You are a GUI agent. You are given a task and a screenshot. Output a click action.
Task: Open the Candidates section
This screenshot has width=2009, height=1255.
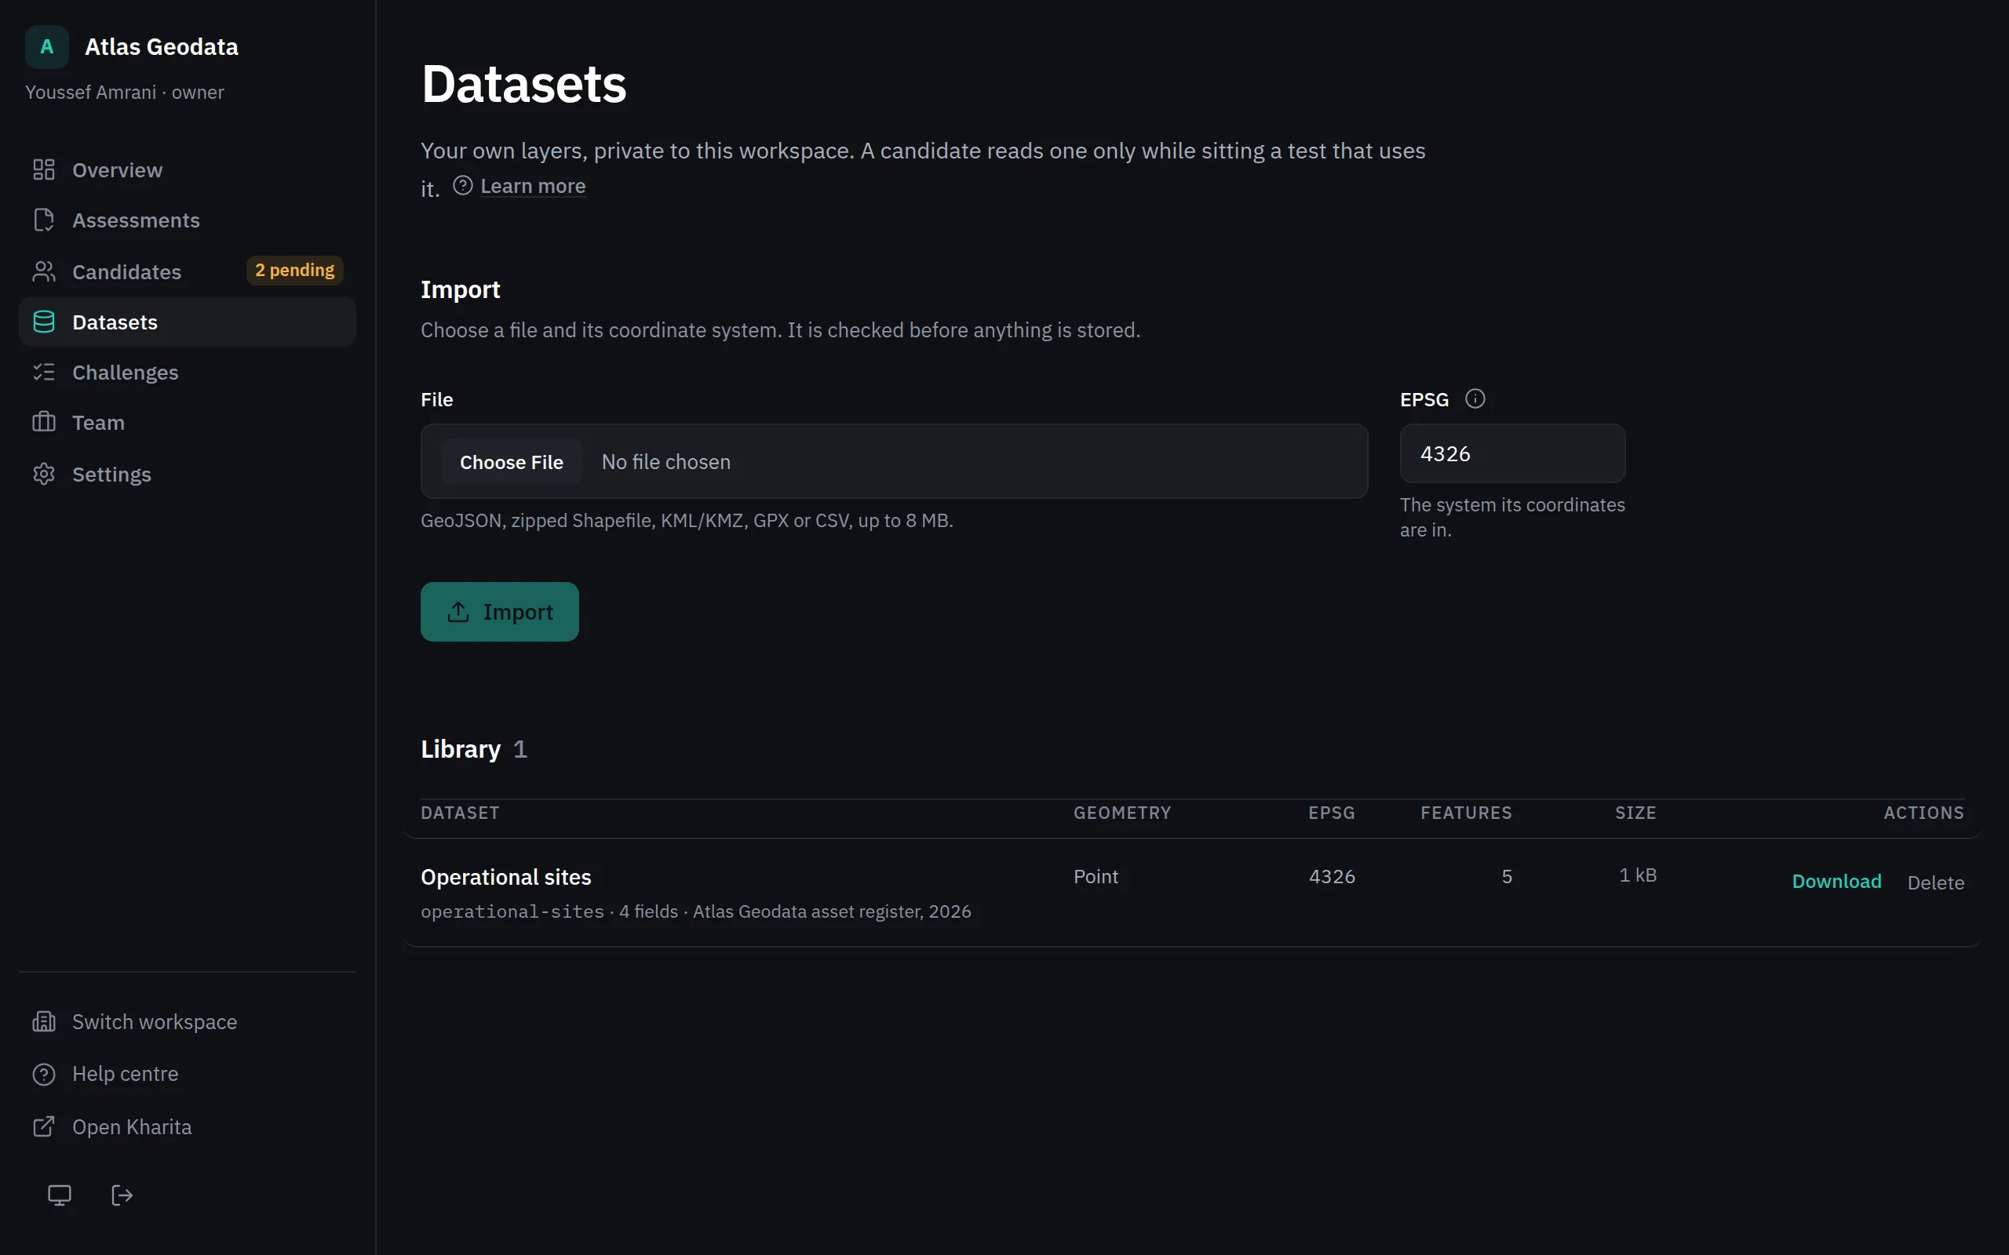pyautogui.click(x=188, y=271)
